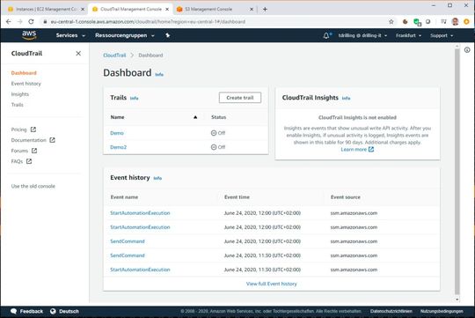Go forward with the browser forward arrow
Screen dimensions: 475x318
[19, 21]
